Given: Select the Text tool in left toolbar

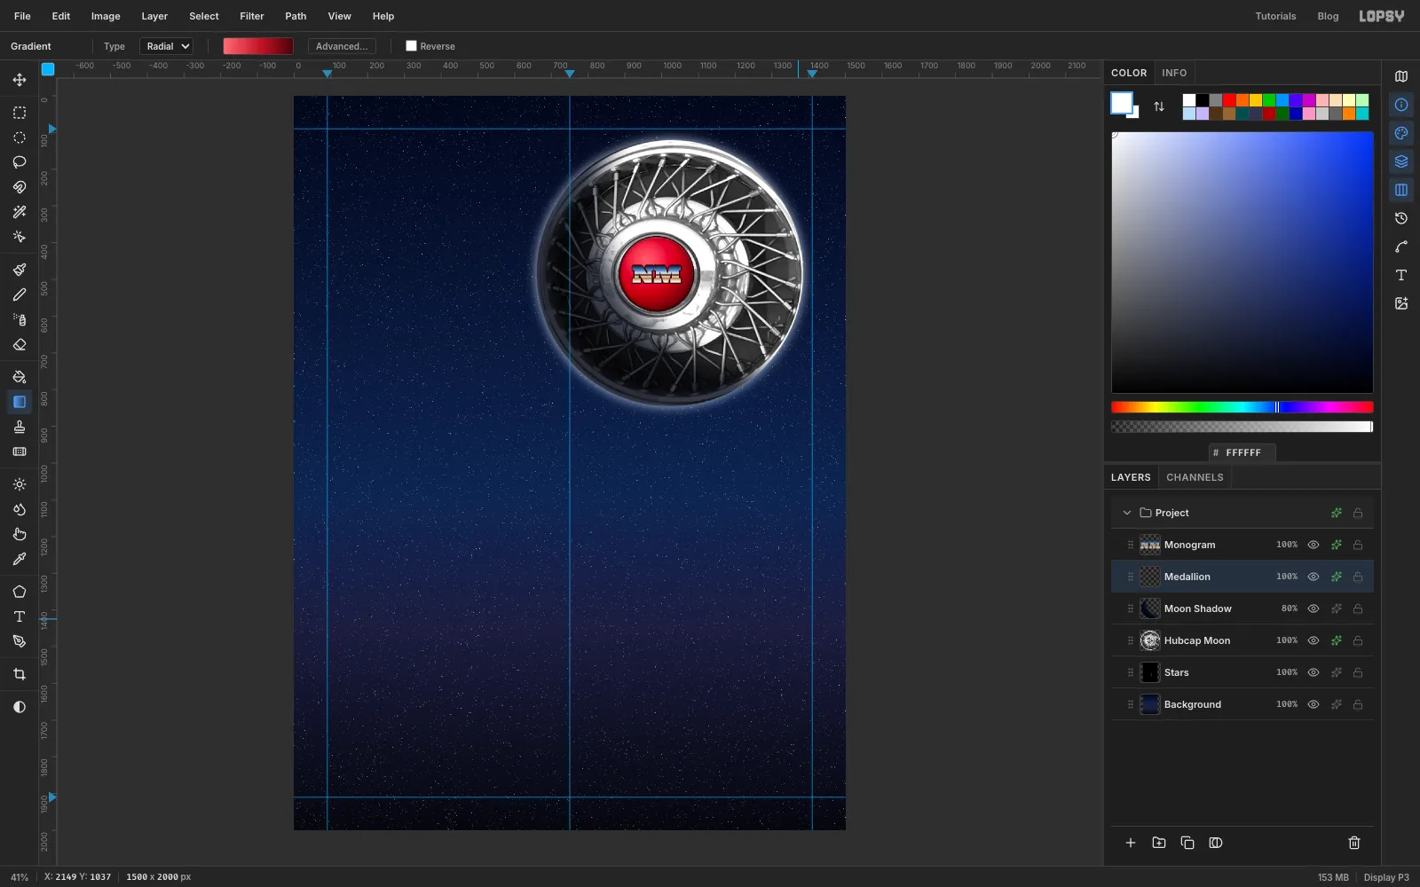Looking at the screenshot, I should [x=20, y=616].
